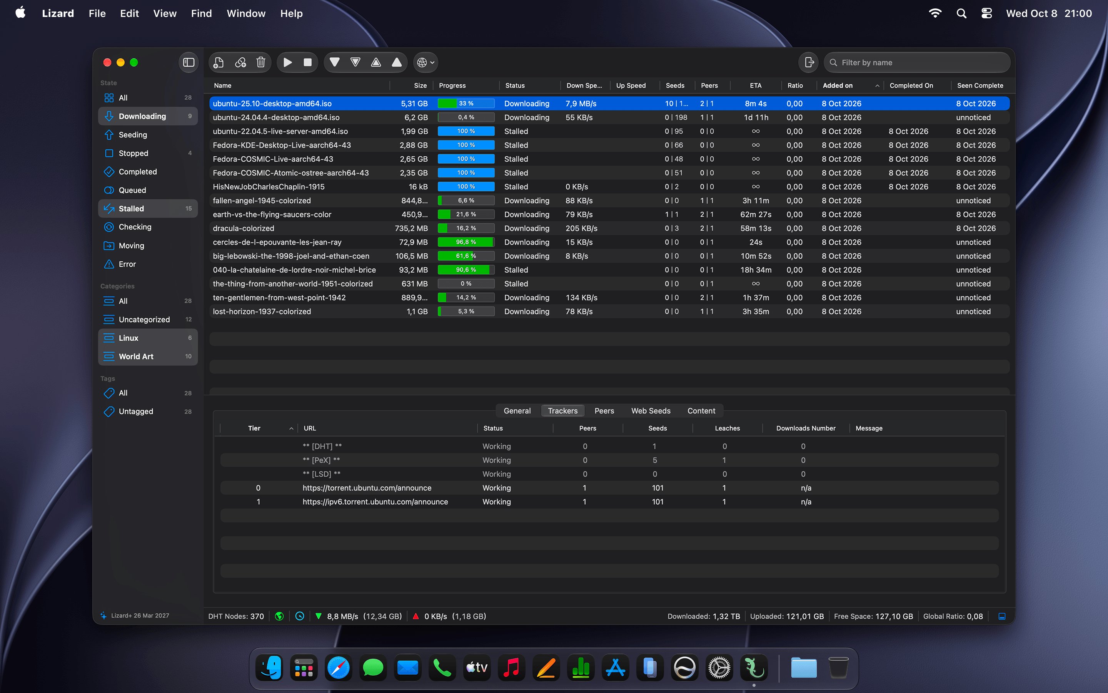The height and width of the screenshot is (693, 1108).
Task: Switch to the General tab
Action: click(x=517, y=411)
